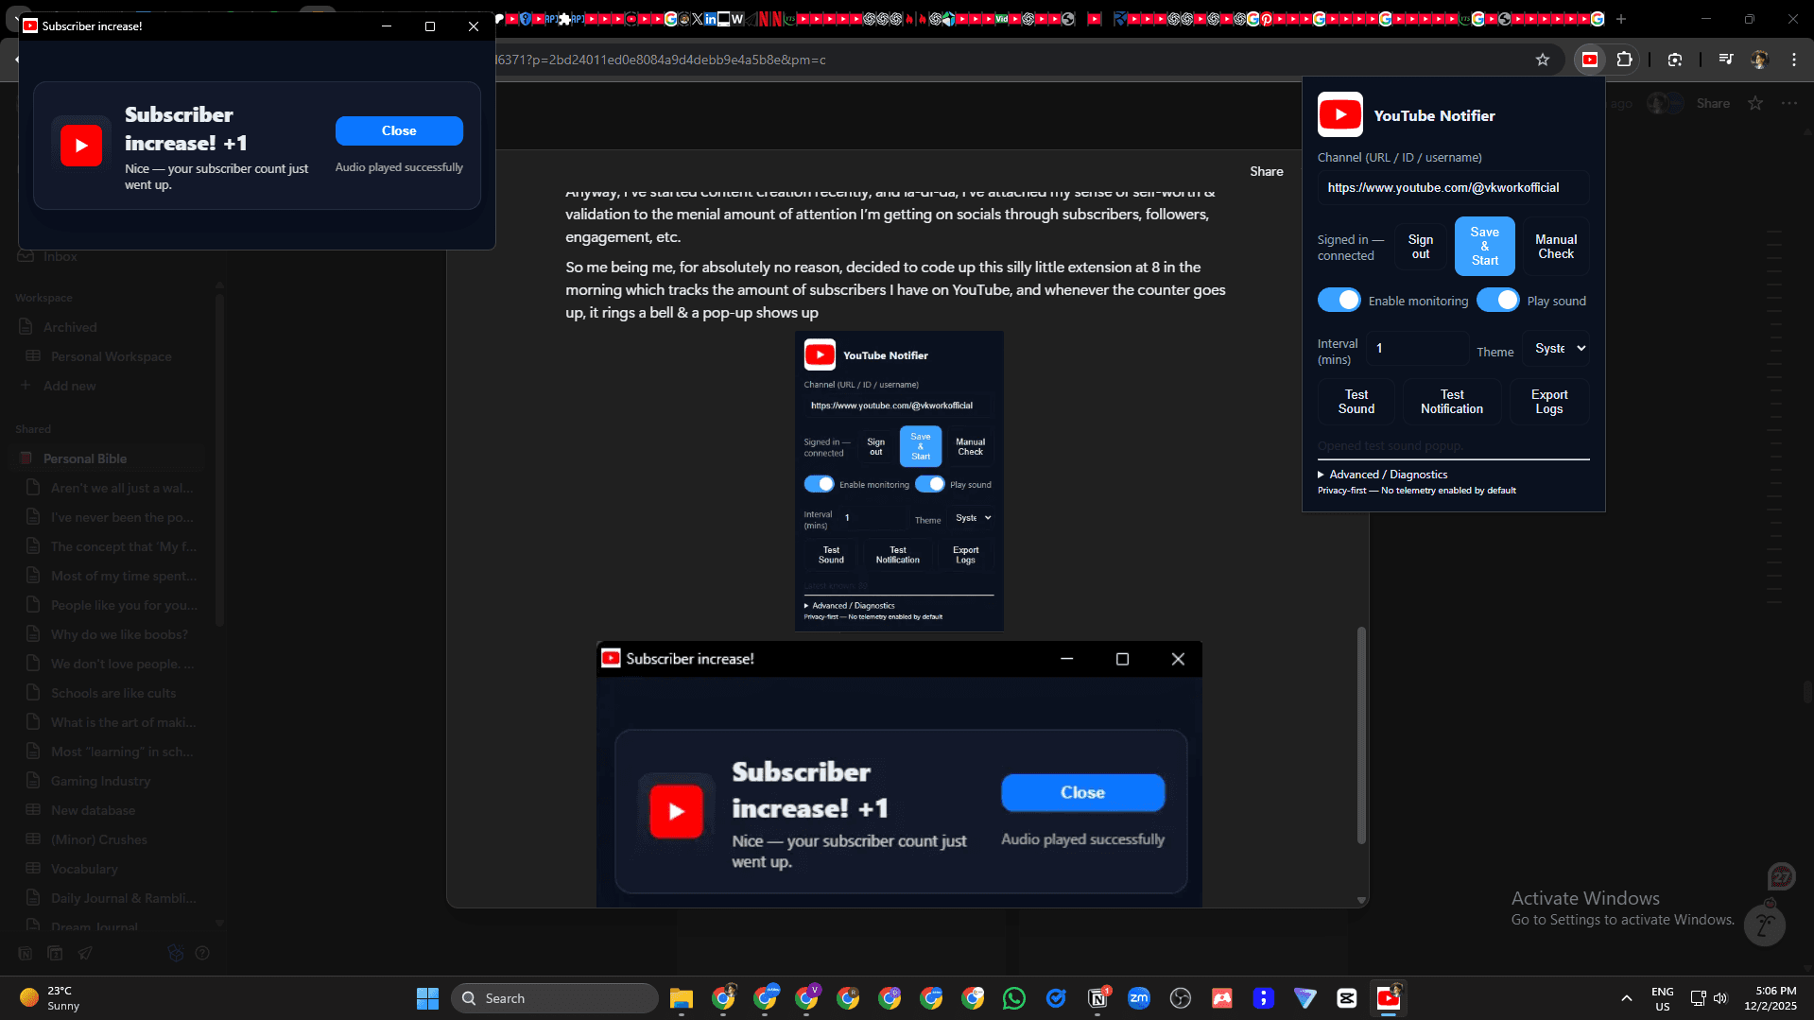Toggle the Enable monitoring switch

[x=1339, y=300]
